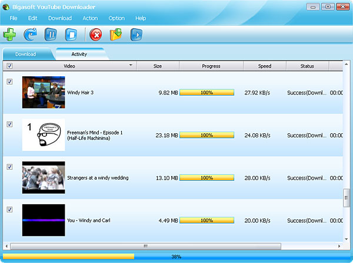
Task: Uncheck Strangers at a windy wedding checkbox
Action: click(9, 167)
